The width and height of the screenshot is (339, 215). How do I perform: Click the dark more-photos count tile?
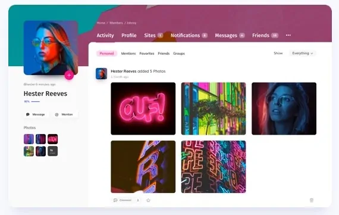coord(52,151)
